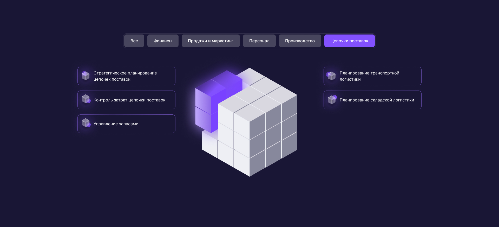Screen dimensions: 499x227
Task: Click the cube icon beside Планирование транспортной логистики
Action: coord(332,76)
